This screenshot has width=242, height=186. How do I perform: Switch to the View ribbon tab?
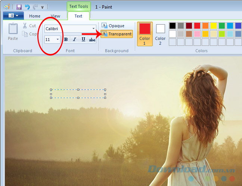point(55,16)
